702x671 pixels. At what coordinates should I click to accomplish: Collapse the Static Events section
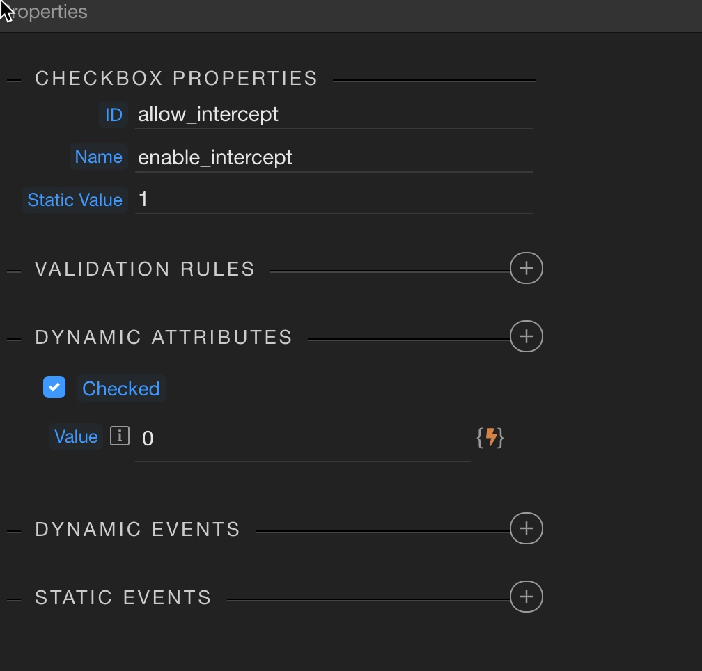pos(14,599)
